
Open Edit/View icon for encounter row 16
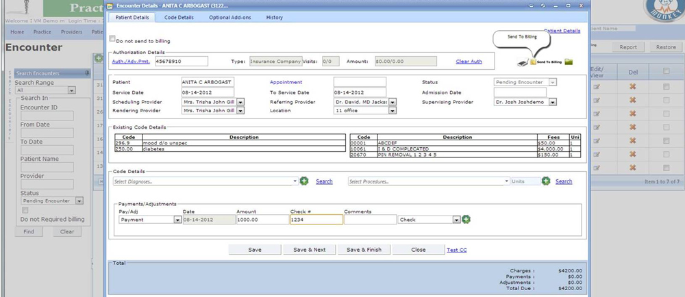(597, 141)
